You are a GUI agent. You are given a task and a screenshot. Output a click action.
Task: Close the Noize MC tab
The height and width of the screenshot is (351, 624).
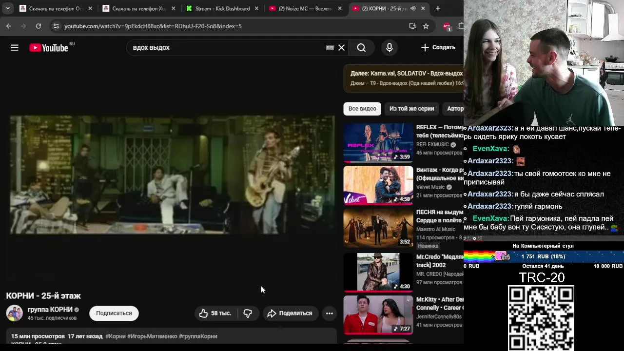pyautogui.click(x=340, y=8)
